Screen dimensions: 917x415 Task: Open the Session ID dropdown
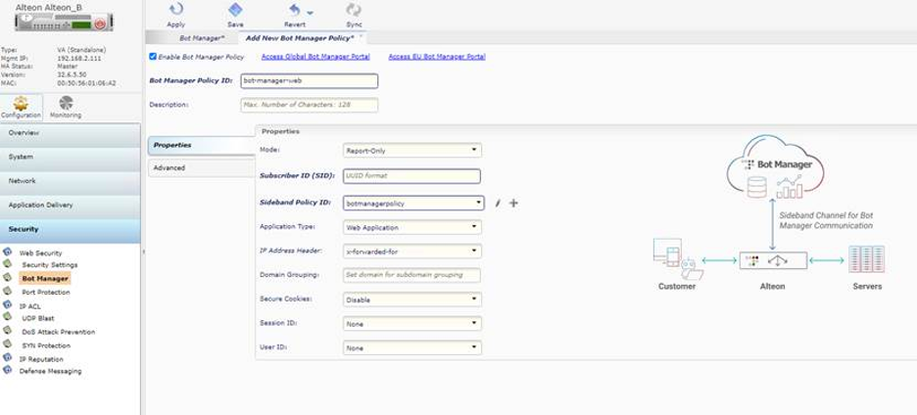pos(412,323)
